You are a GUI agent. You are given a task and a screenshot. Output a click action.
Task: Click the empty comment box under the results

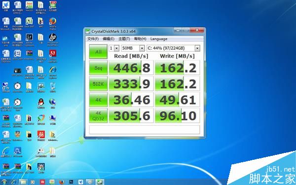click(x=145, y=130)
